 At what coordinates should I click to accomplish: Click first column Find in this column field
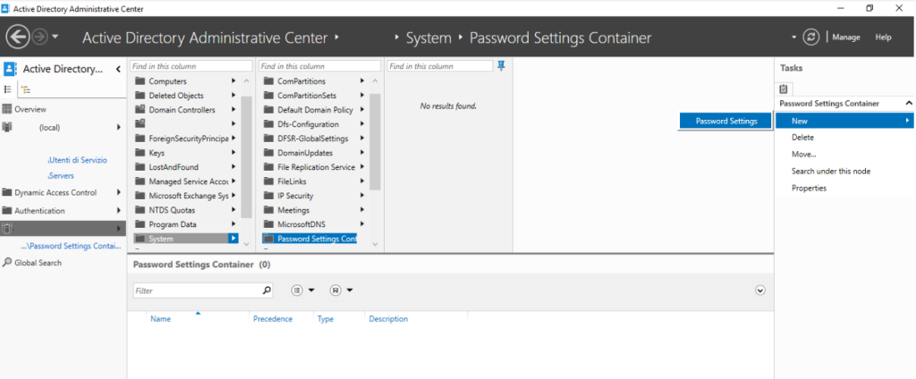click(191, 66)
